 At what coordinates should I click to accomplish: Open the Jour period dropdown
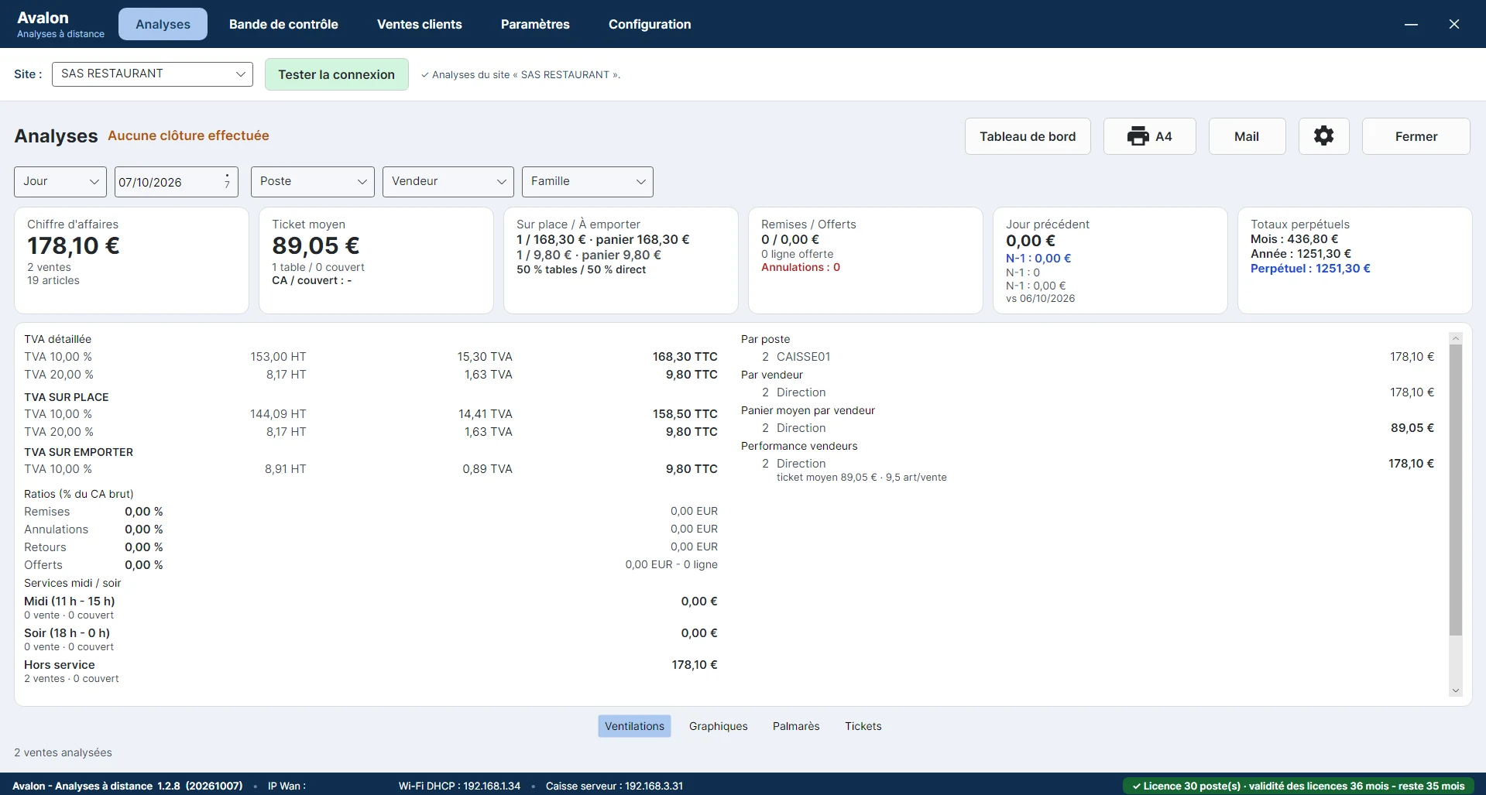[x=60, y=182]
